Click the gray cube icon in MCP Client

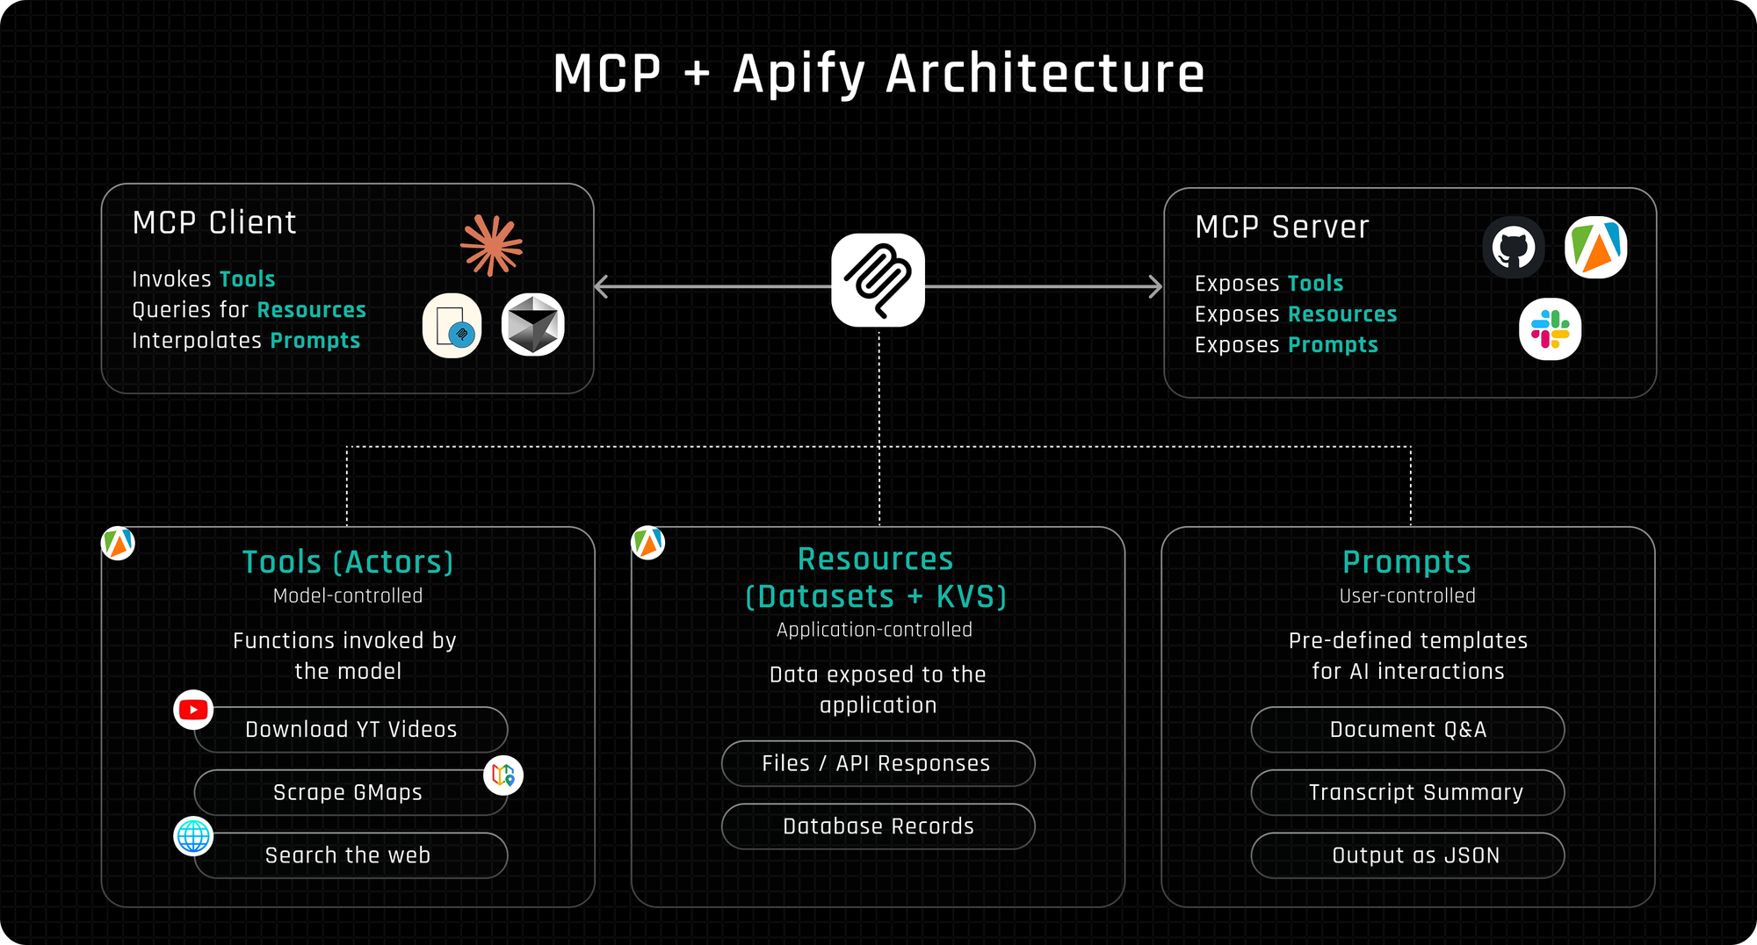click(x=533, y=325)
